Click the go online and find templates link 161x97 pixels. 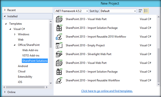point(107,91)
